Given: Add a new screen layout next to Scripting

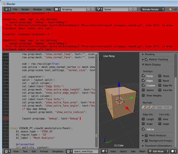Looking at the screenshot, I should 88,9.
